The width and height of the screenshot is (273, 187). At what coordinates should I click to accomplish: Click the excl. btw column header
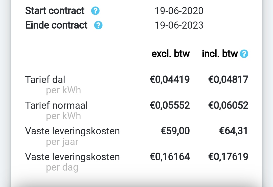(171, 54)
